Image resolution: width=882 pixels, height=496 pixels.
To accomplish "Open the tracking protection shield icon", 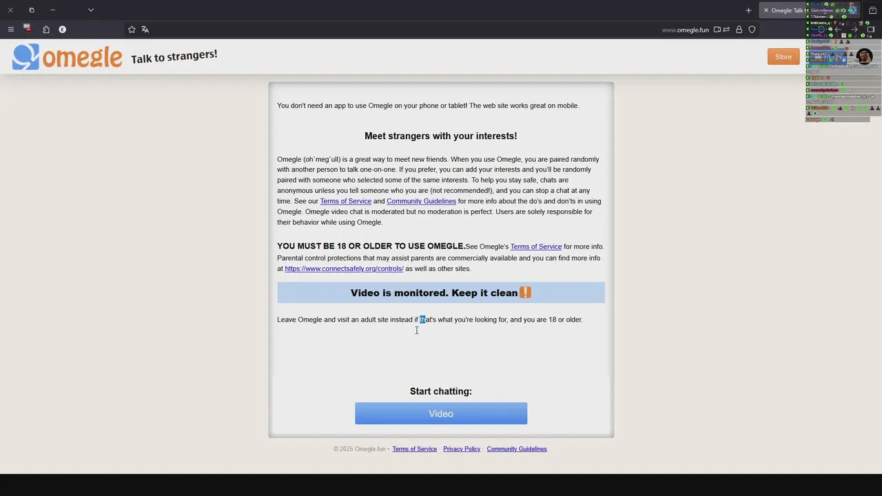I will (x=752, y=30).
